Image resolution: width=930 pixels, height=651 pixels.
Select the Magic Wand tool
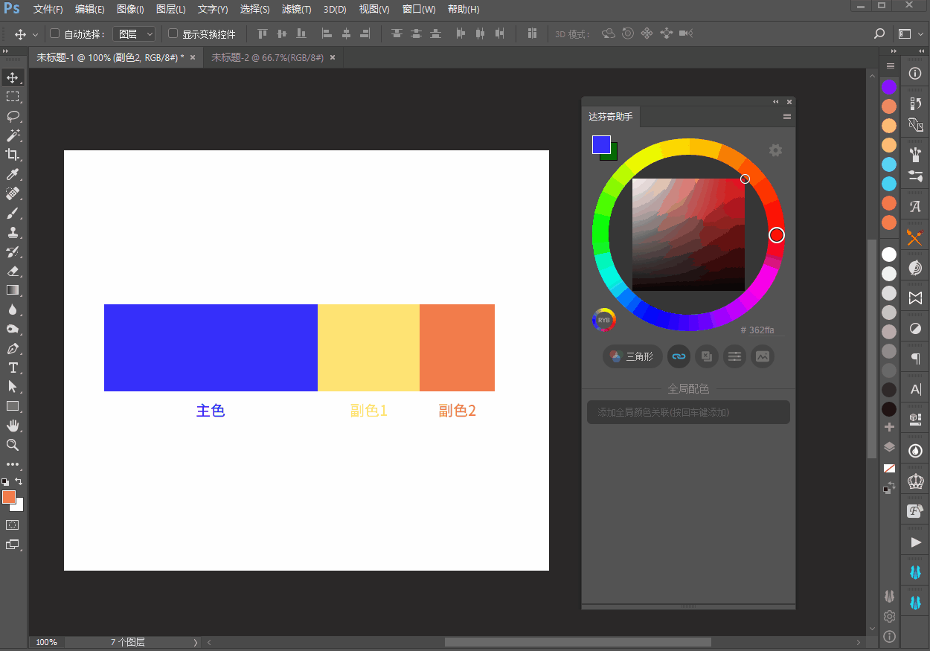coord(13,135)
